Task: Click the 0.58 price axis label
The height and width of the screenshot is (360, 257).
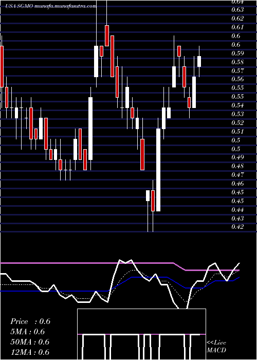Action: point(237,62)
